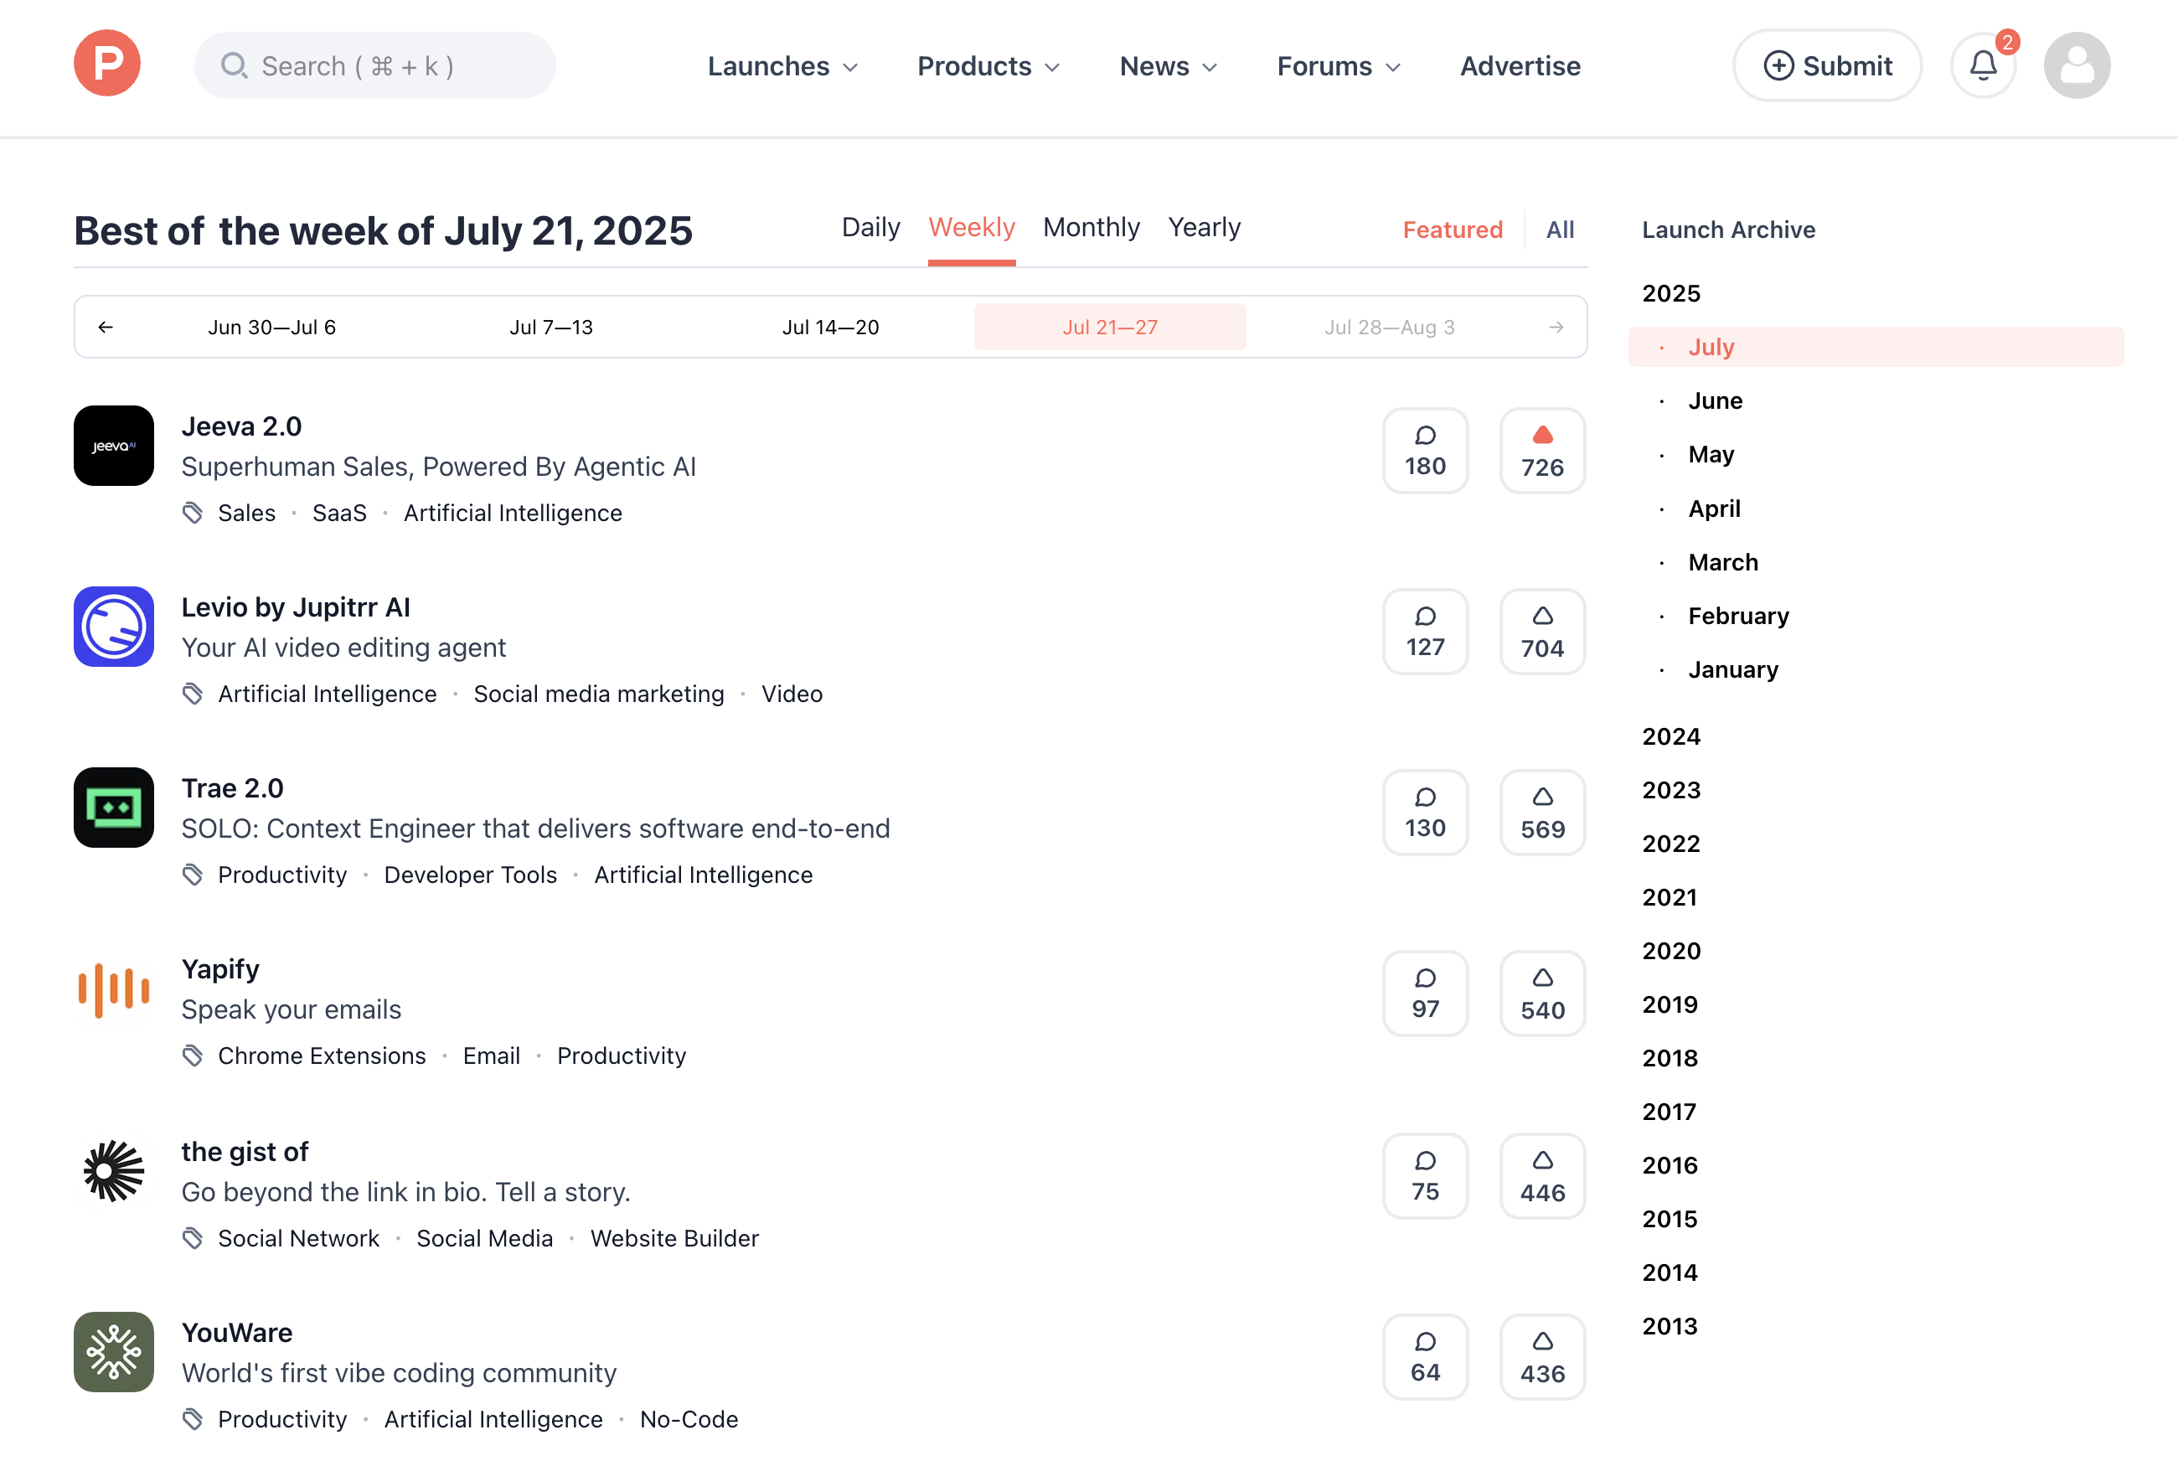Expand 2023 in Launch Archive
Screen dimensions: 2178x1471
tap(1671, 790)
